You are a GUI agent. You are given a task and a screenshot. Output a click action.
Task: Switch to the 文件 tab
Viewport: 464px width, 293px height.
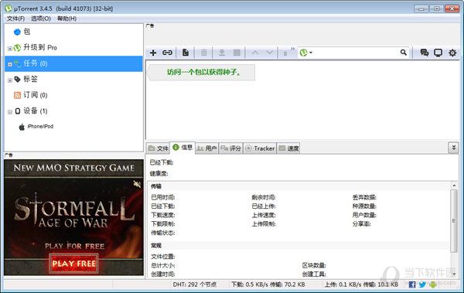point(159,148)
